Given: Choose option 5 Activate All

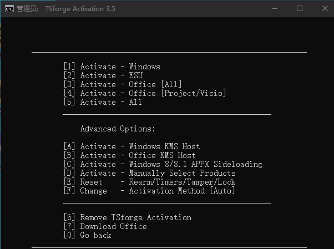Looking at the screenshot, I should tap(103, 102).
